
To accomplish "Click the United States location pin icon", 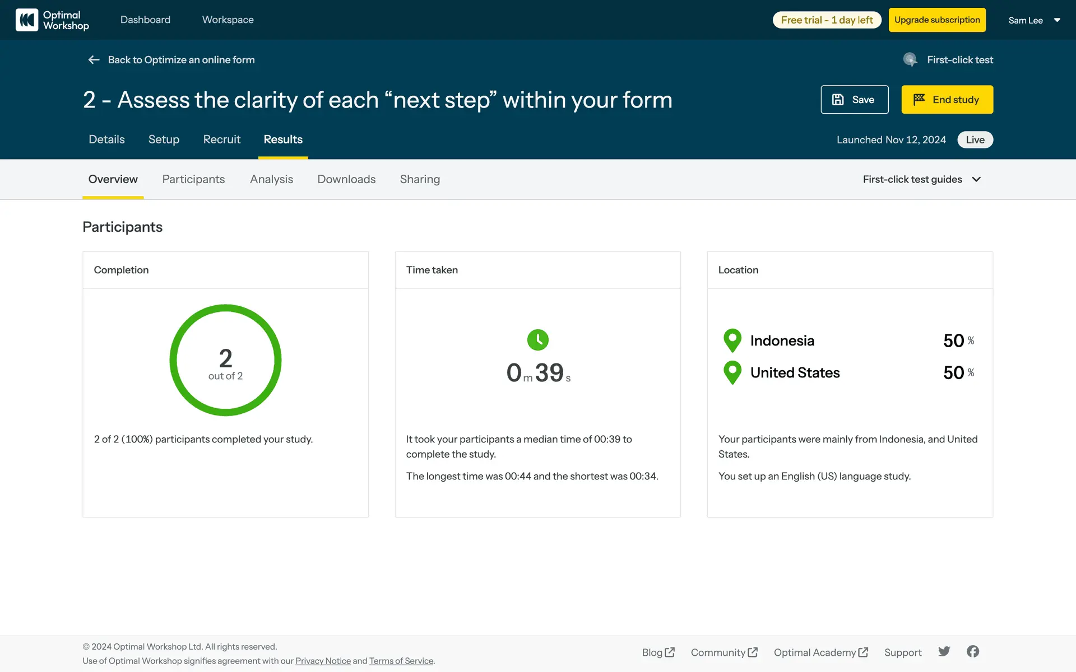I will [x=732, y=372].
